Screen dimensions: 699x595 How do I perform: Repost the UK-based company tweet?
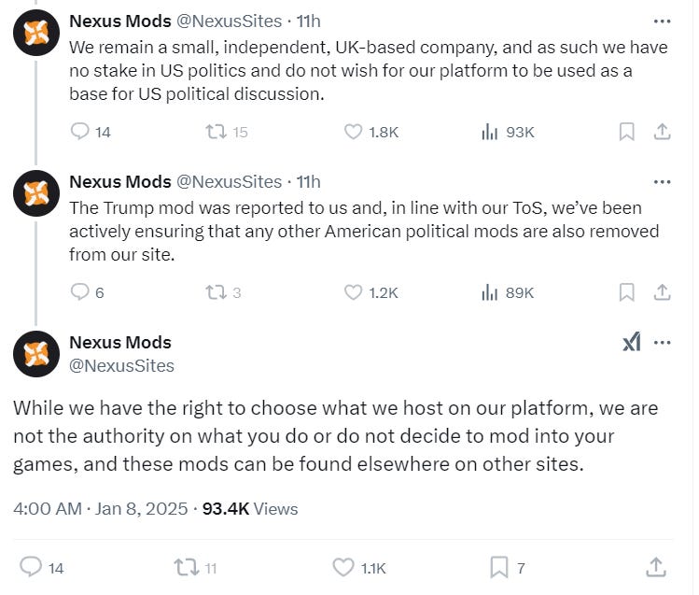[x=215, y=132]
